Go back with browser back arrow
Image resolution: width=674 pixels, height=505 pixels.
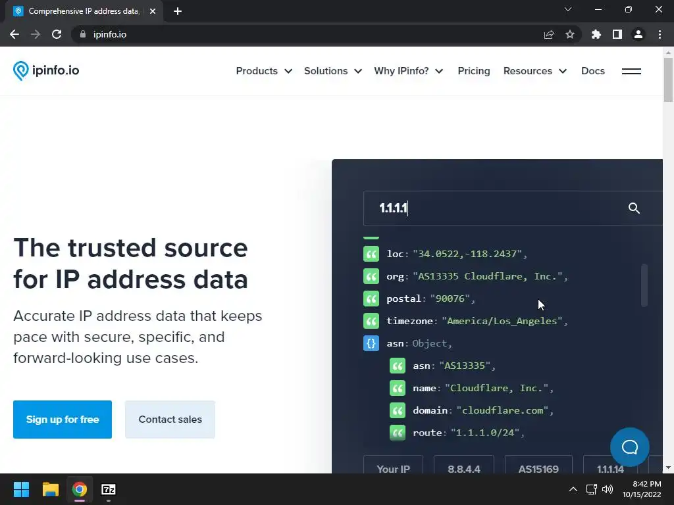(x=14, y=34)
